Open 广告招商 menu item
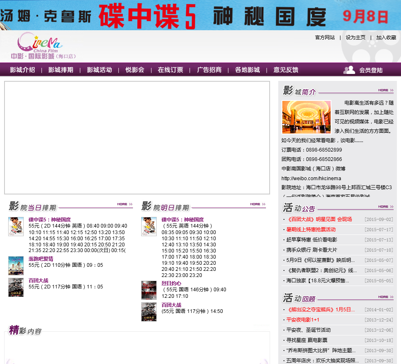Image resolution: width=401 pixels, height=364 pixels. (x=209, y=70)
